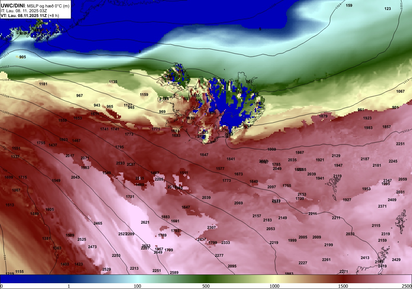Click the height value 2621
Viewport: 412px width, 289px height.
point(145,222)
